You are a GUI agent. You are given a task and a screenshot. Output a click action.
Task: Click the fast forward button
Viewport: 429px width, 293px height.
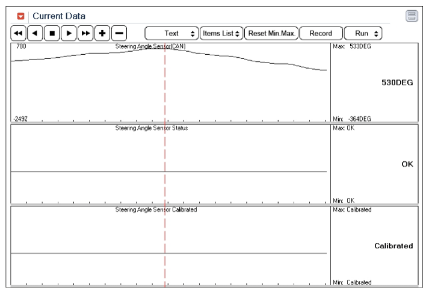click(85, 33)
